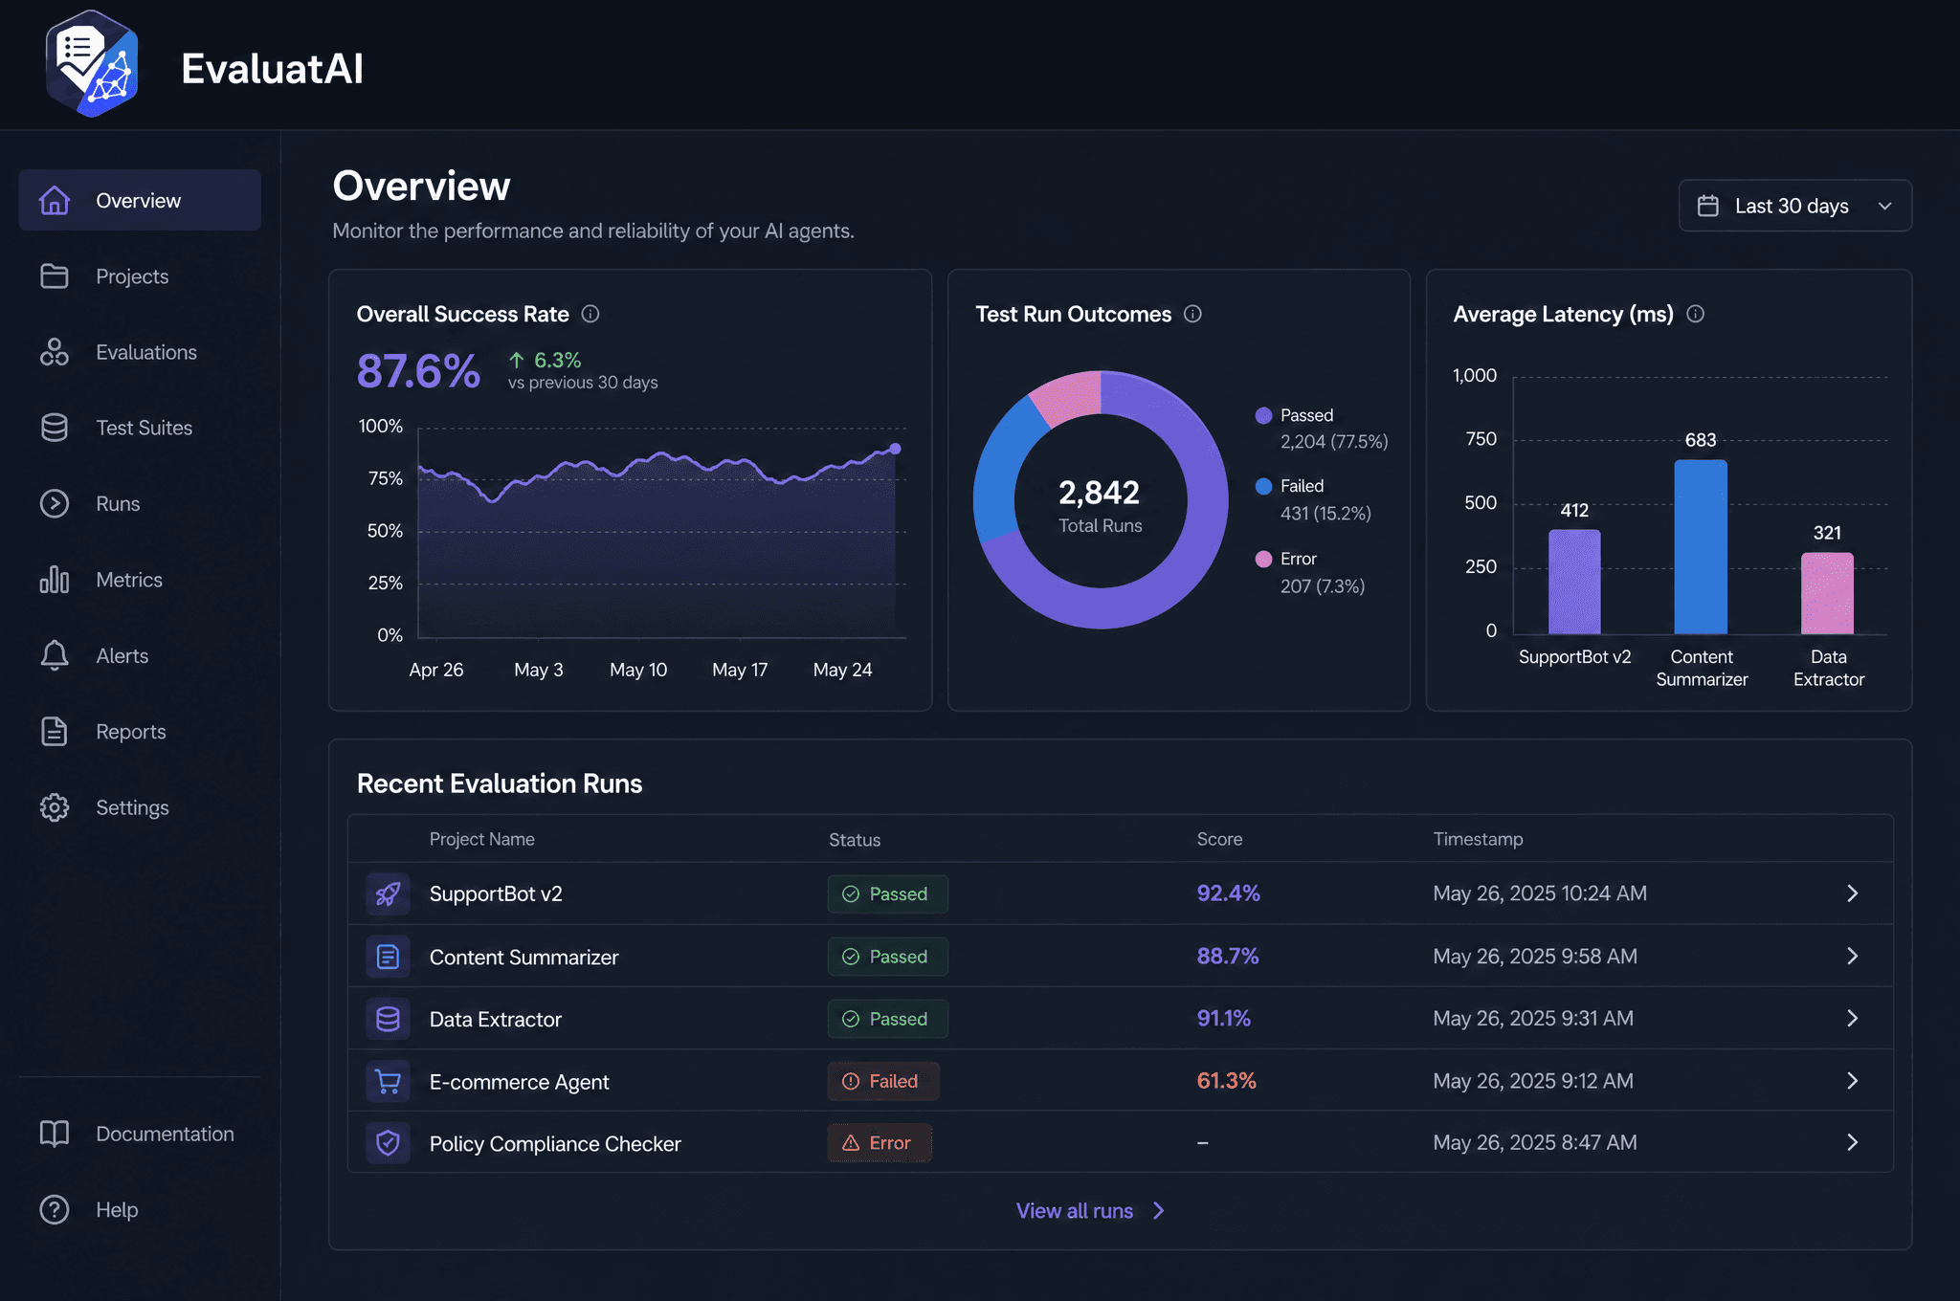Open the Alerts sidebar label

pyautogui.click(x=122, y=655)
